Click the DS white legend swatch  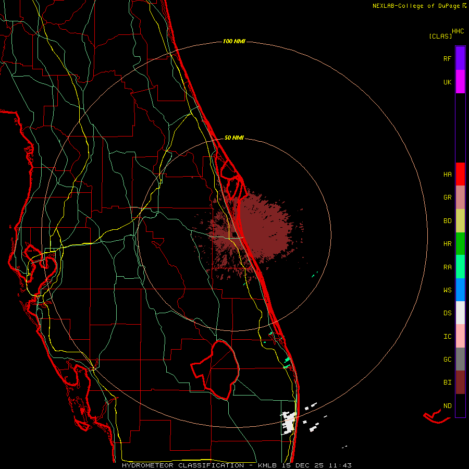point(460,313)
